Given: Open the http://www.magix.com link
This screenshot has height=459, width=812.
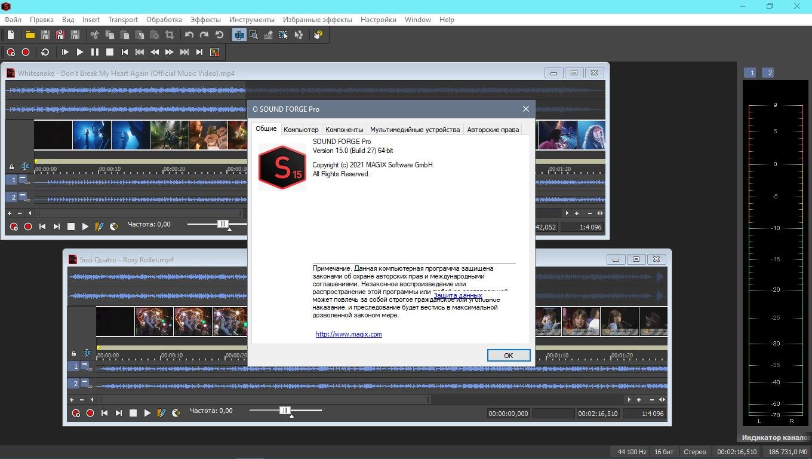Looking at the screenshot, I should click(349, 334).
